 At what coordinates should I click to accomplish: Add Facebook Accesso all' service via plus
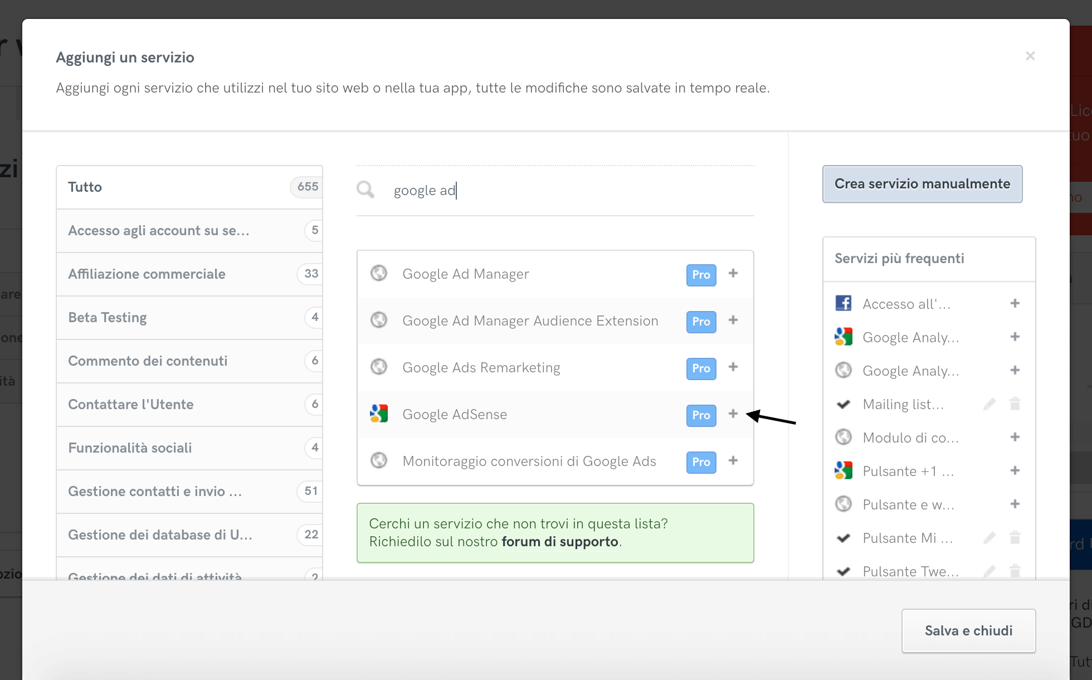(1015, 303)
